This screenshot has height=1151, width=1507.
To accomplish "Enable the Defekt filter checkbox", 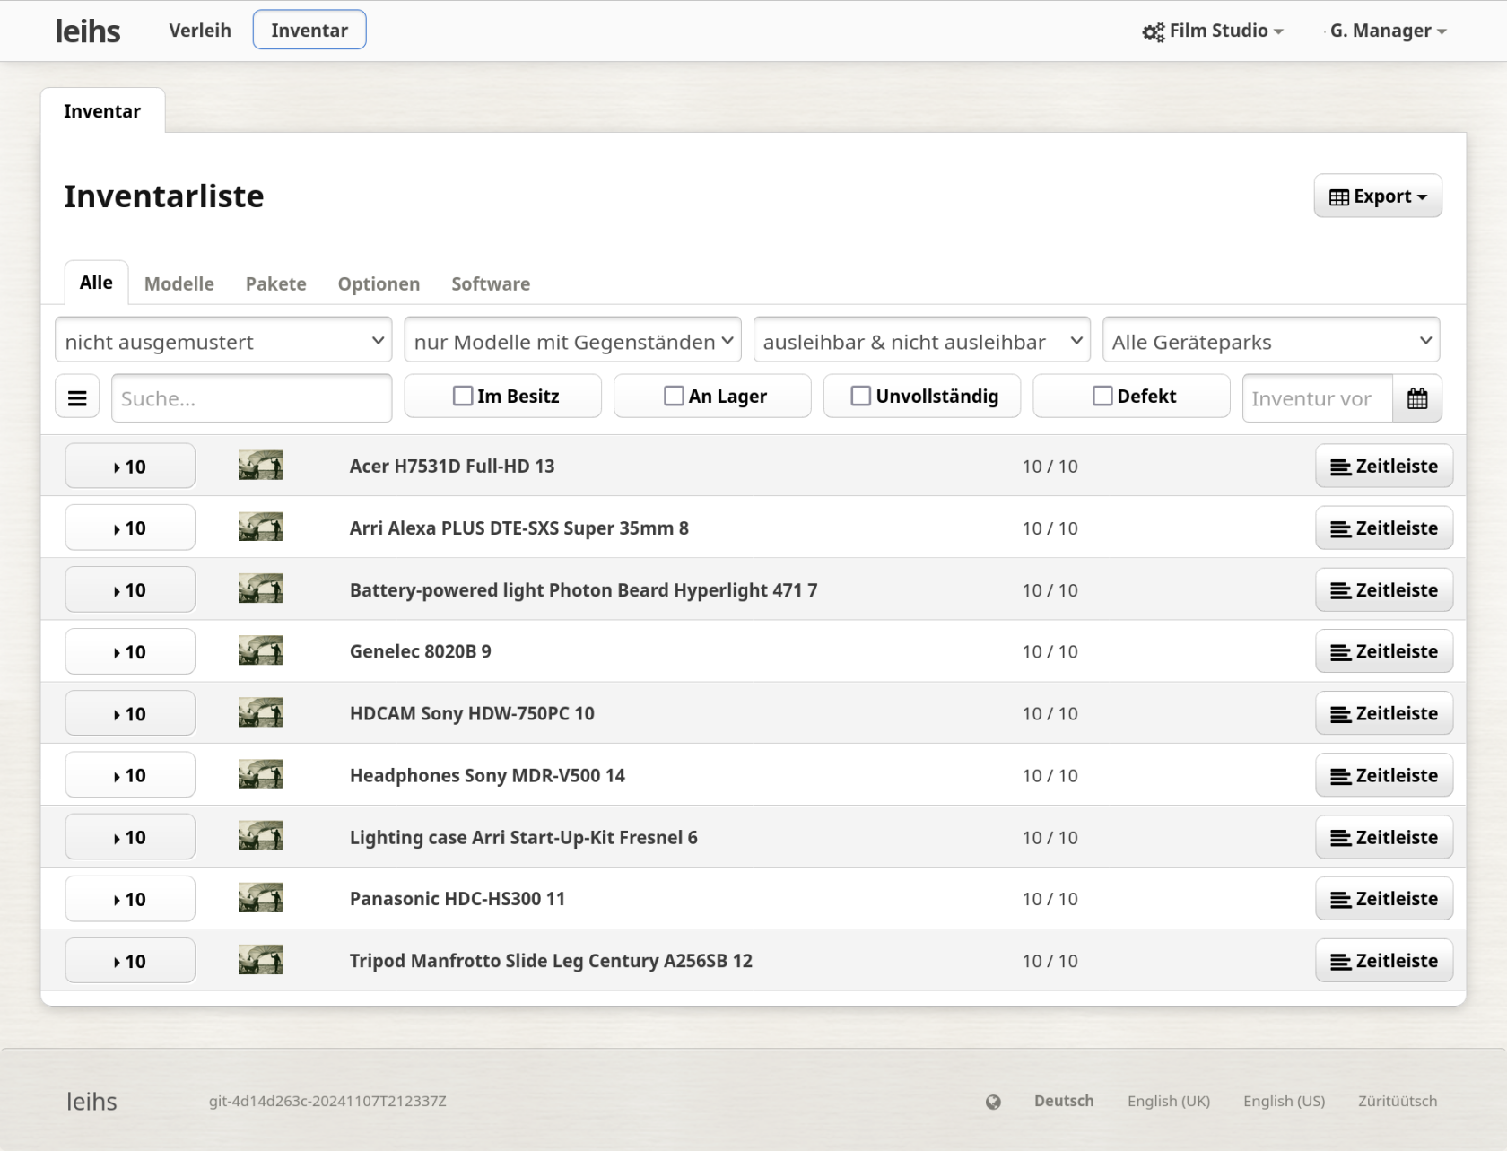I will 1102,396.
